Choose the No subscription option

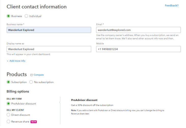(31, 82)
